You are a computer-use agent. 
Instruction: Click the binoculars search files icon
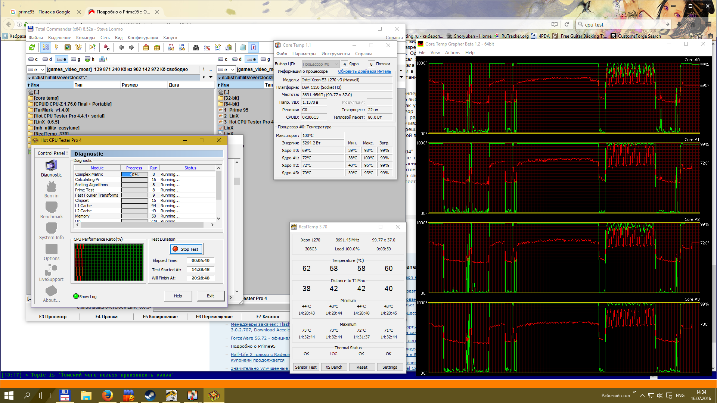pyautogui.click(x=196, y=47)
